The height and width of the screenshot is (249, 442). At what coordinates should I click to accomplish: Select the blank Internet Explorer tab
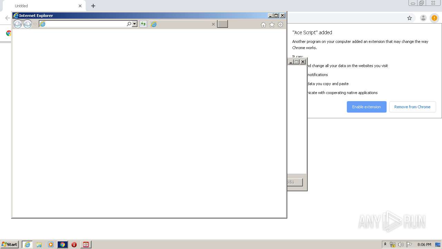(183, 24)
